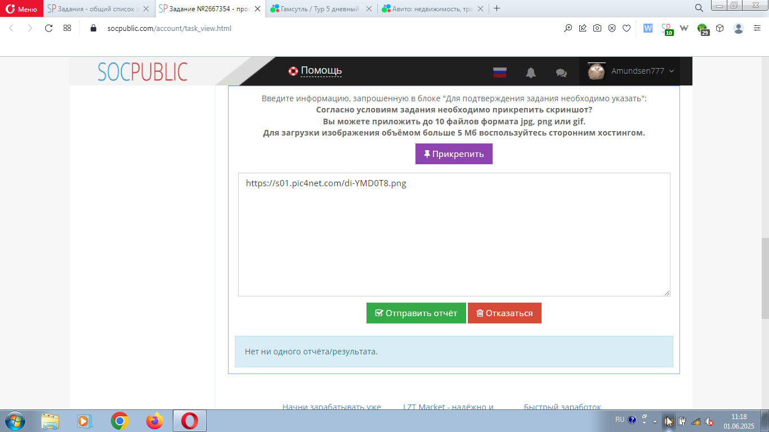Close the 'Авито: недвижимость' tab
Image resolution: width=769 pixels, height=432 pixels.
(481, 8)
